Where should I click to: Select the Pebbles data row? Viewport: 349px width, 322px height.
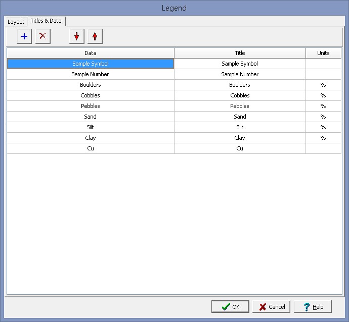(x=91, y=106)
